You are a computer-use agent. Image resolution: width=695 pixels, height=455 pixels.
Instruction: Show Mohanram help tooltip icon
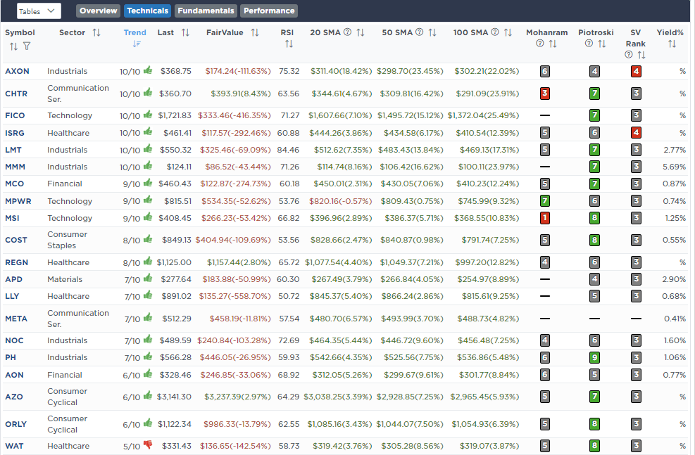540,44
